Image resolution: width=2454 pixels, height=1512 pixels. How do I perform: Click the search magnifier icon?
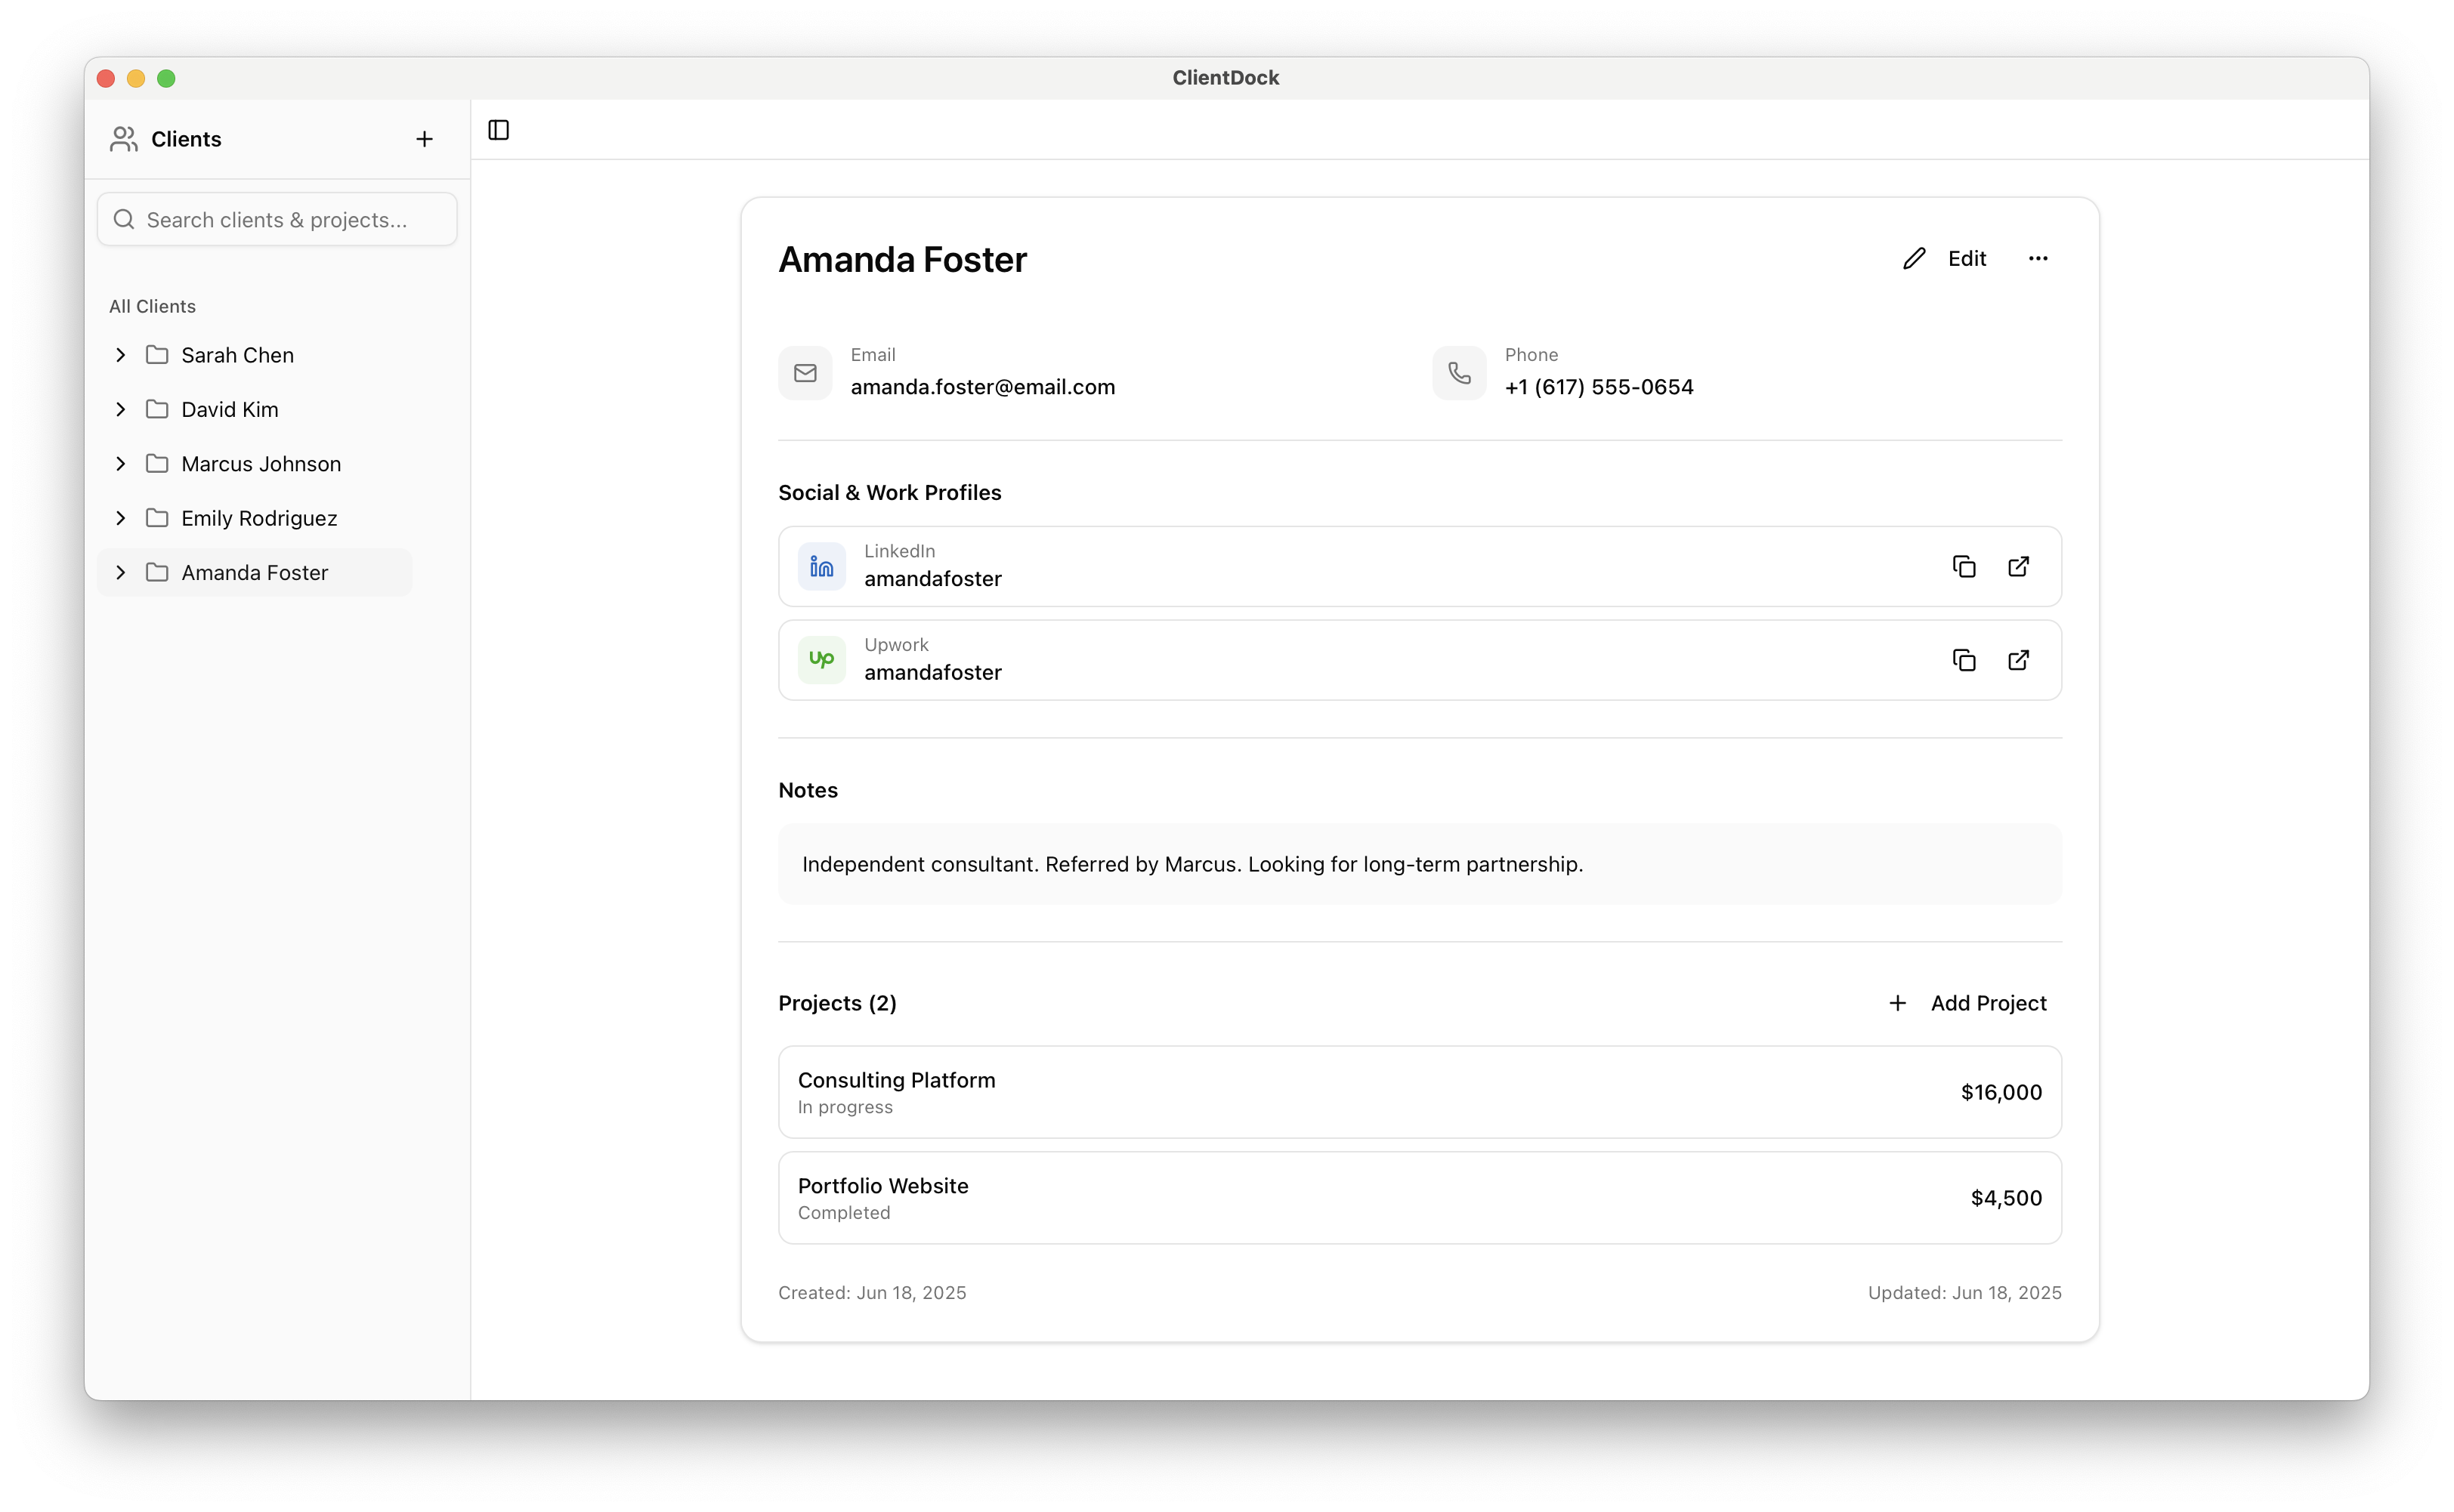click(124, 219)
